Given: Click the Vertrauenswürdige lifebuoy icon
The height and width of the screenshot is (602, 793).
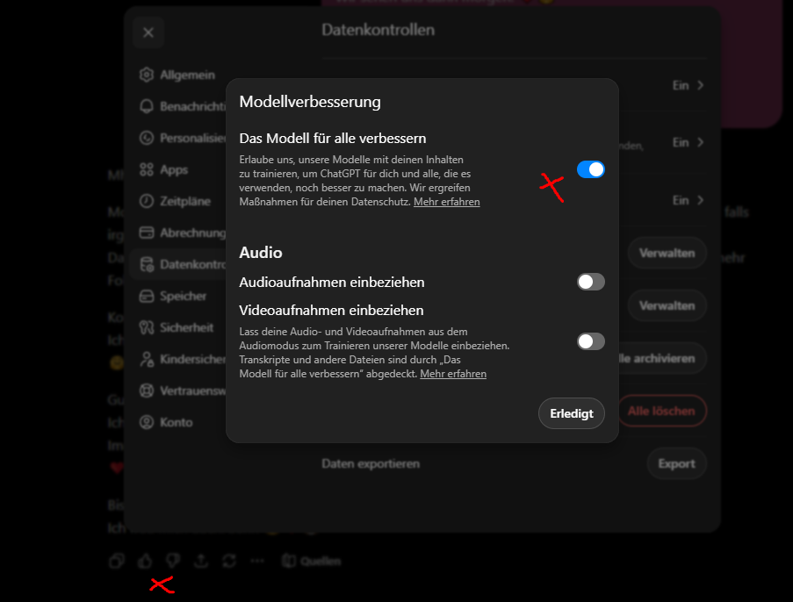Looking at the screenshot, I should 147,391.
